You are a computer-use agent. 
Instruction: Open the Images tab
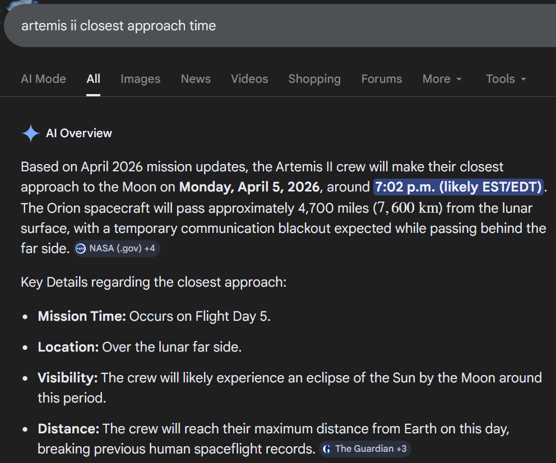[x=141, y=78]
